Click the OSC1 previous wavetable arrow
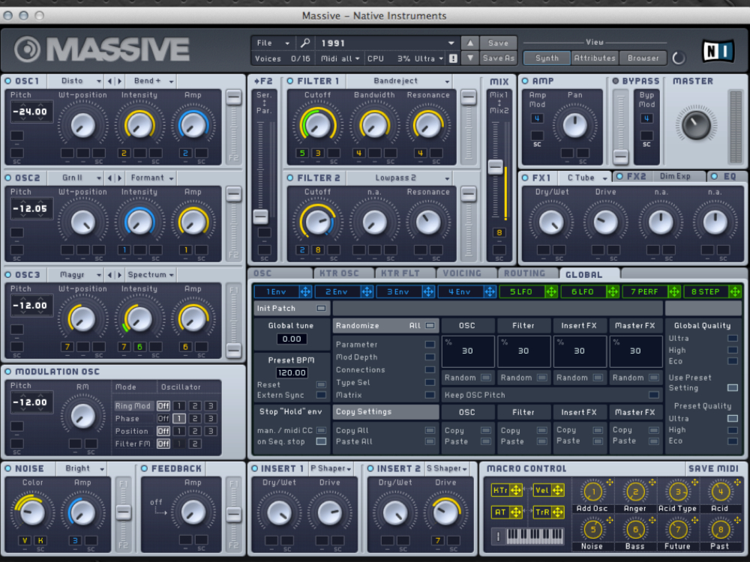 [110, 81]
